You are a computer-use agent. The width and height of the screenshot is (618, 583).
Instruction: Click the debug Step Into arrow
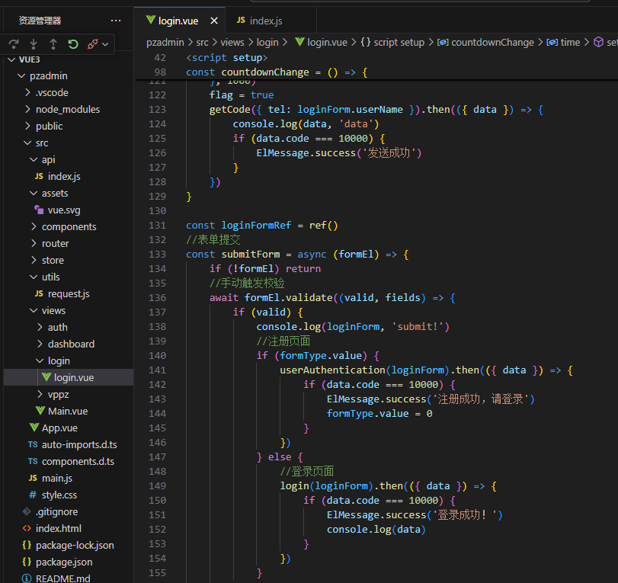(34, 44)
